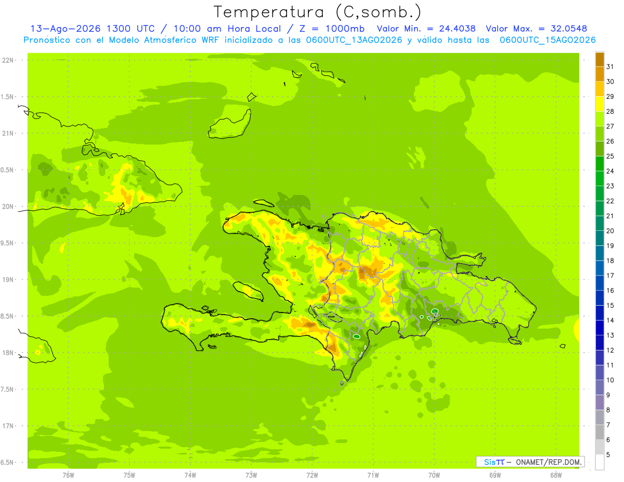Pick the blue swatch between colorbar labels 14 and 15
This screenshot has width=624, height=482.
[600, 313]
